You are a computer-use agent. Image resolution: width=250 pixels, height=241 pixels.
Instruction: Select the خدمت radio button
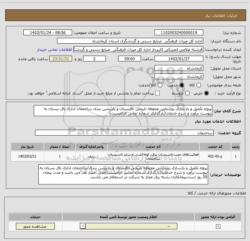tap(181, 85)
